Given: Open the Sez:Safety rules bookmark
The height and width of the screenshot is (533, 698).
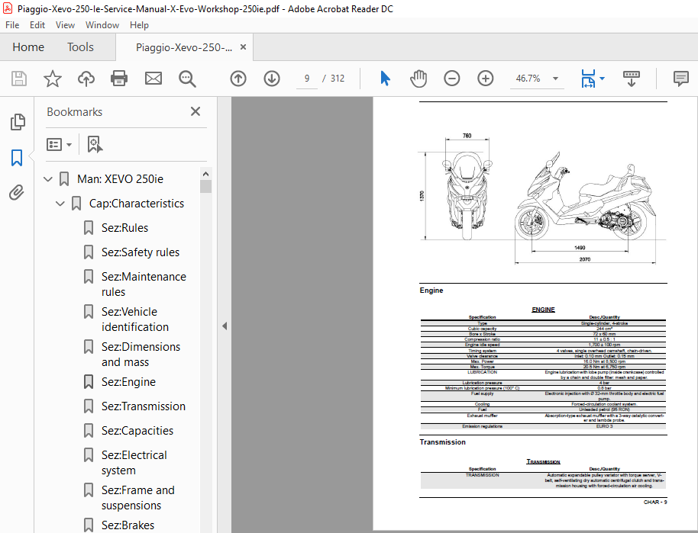Looking at the screenshot, I should (x=141, y=252).
